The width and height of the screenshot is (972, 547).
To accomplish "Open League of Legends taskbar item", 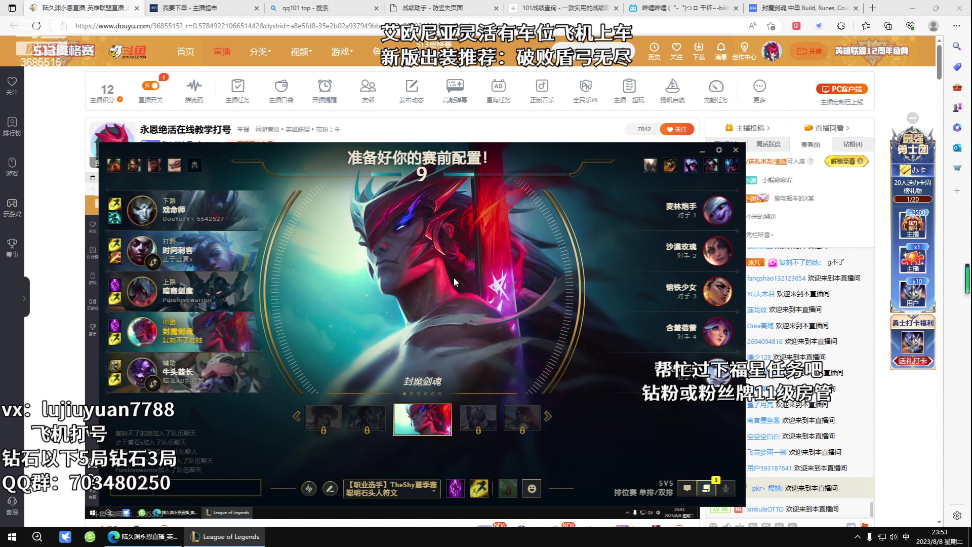I will click(x=225, y=537).
